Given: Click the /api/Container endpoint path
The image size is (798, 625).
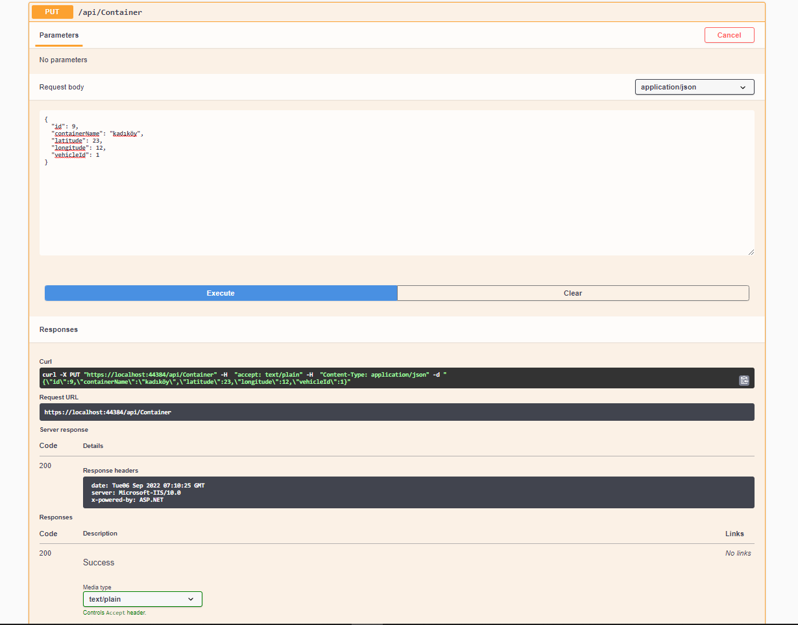Looking at the screenshot, I should [110, 12].
